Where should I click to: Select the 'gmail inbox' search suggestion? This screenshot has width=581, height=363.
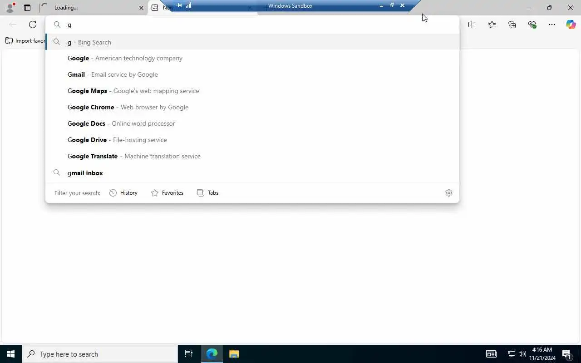coord(252,173)
